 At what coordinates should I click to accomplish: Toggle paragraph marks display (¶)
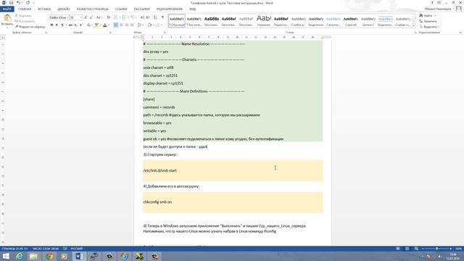coord(162,17)
